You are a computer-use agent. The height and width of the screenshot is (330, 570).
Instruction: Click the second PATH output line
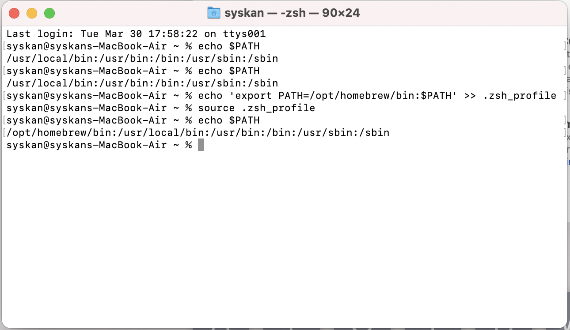142,83
